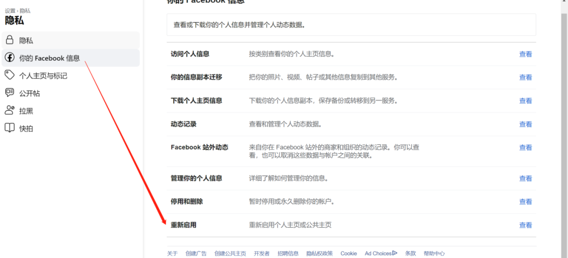Click the lock icon beside 隐私

coord(10,40)
